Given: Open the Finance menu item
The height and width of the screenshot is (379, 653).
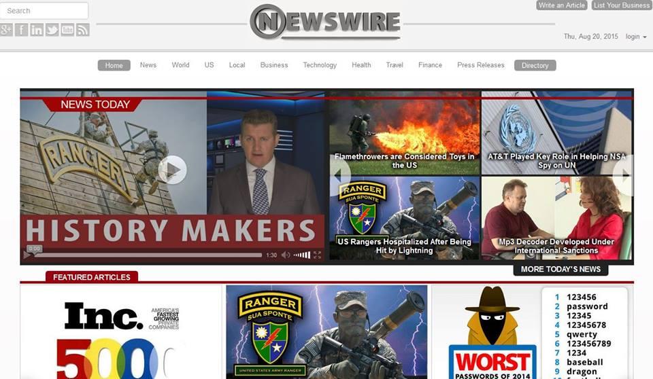Looking at the screenshot, I should 430,65.
